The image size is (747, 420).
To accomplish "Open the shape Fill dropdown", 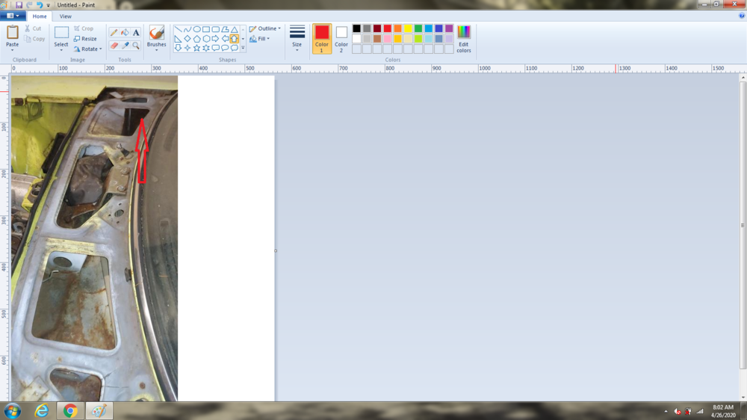I will pyautogui.click(x=260, y=39).
